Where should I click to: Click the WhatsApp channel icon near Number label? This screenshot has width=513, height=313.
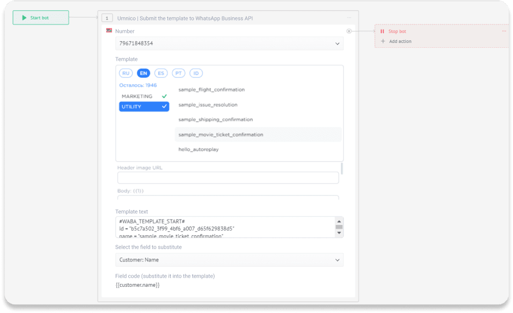coord(108,31)
